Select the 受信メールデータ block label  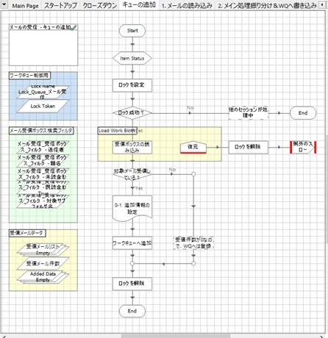pyautogui.click(x=27, y=233)
